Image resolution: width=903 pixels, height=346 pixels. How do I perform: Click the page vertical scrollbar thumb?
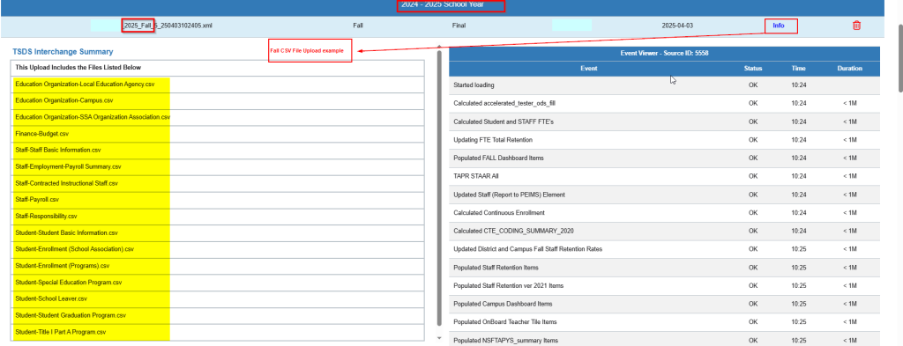point(899,57)
